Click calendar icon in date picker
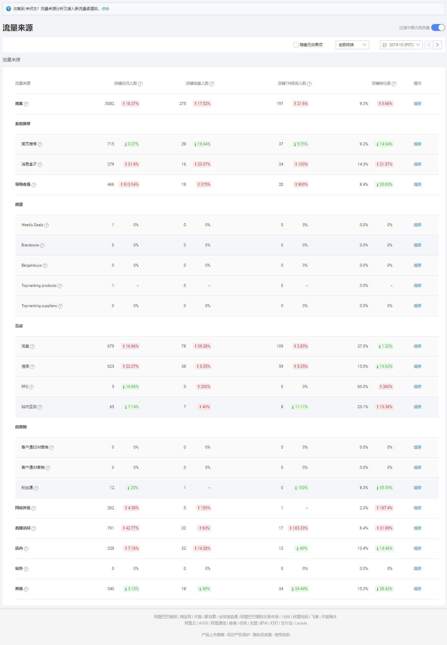447x645 pixels. (x=385, y=45)
